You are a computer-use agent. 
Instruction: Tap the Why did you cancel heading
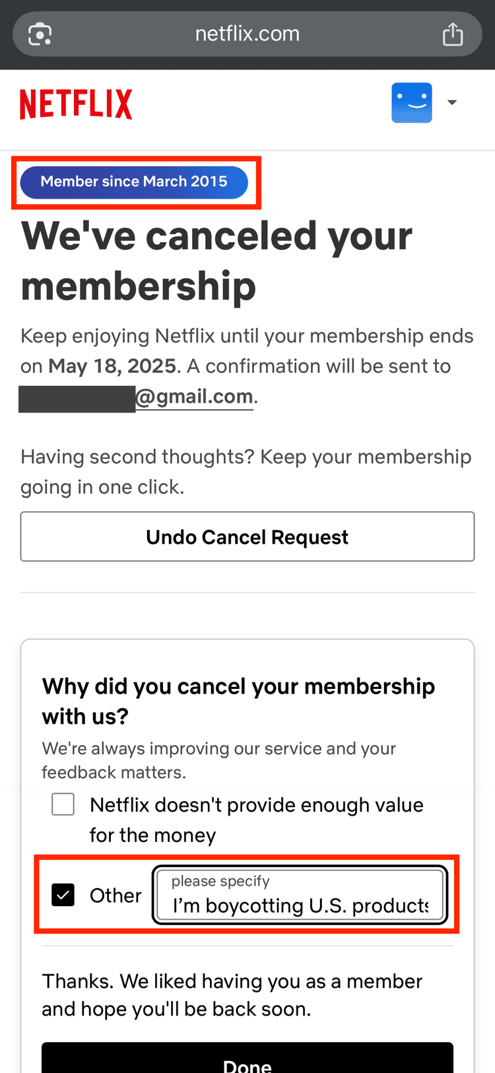(x=238, y=701)
